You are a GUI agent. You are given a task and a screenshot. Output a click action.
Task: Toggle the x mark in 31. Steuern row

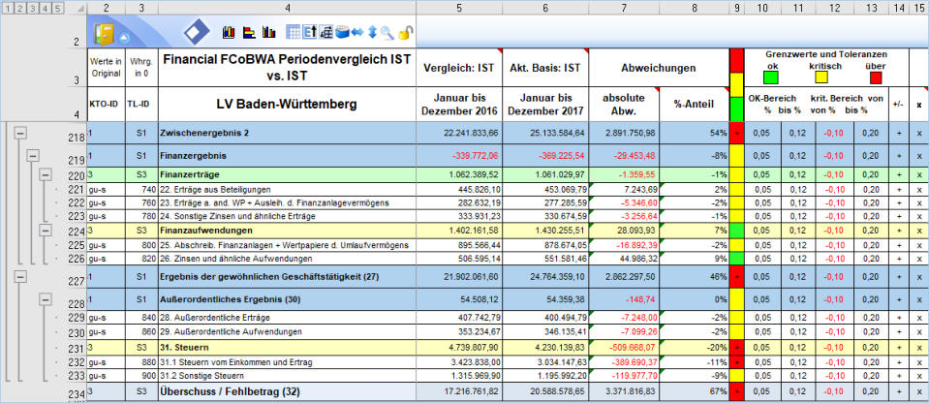click(918, 346)
